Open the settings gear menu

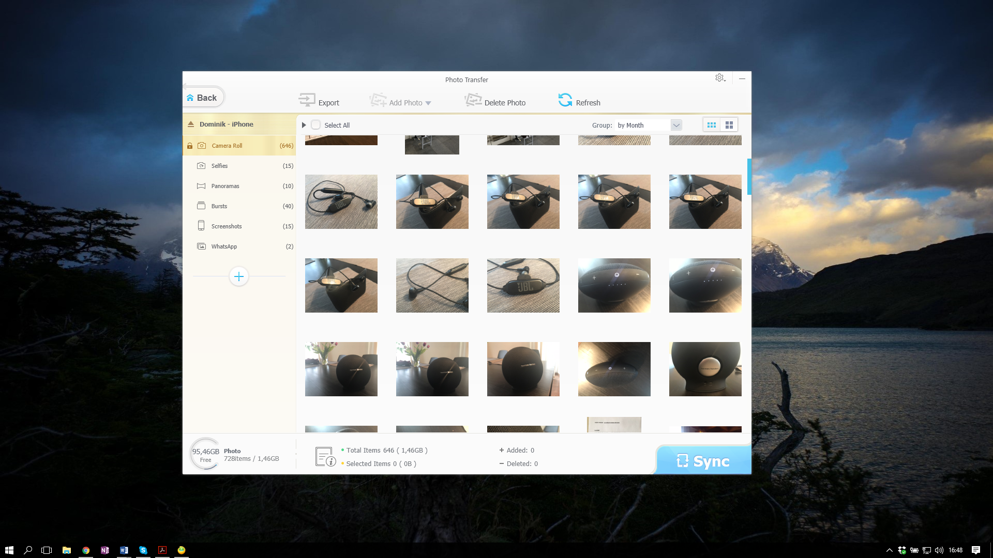(720, 78)
